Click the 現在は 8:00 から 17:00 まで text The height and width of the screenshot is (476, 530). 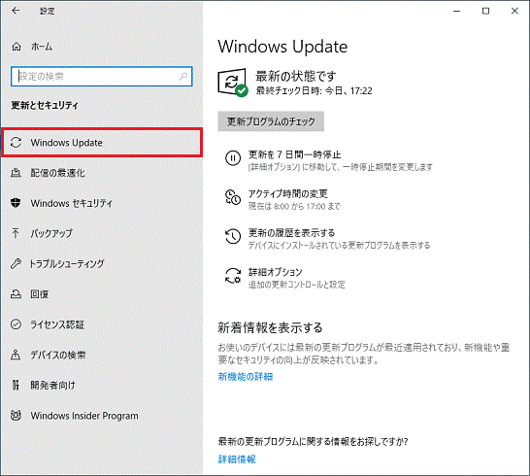(x=294, y=206)
